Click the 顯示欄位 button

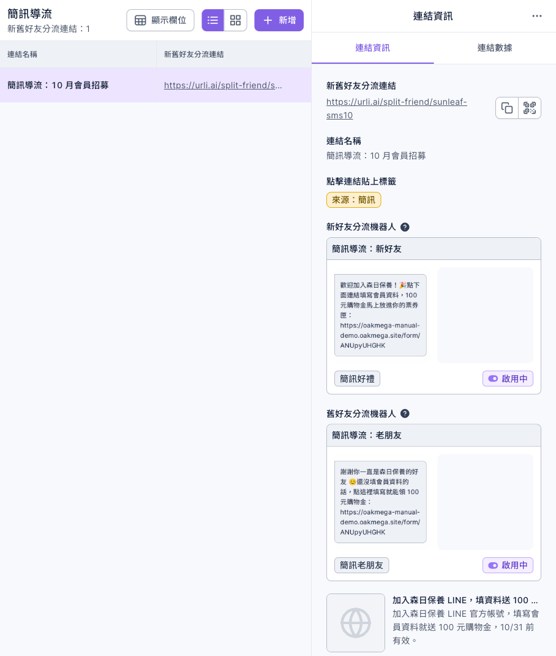(x=160, y=20)
